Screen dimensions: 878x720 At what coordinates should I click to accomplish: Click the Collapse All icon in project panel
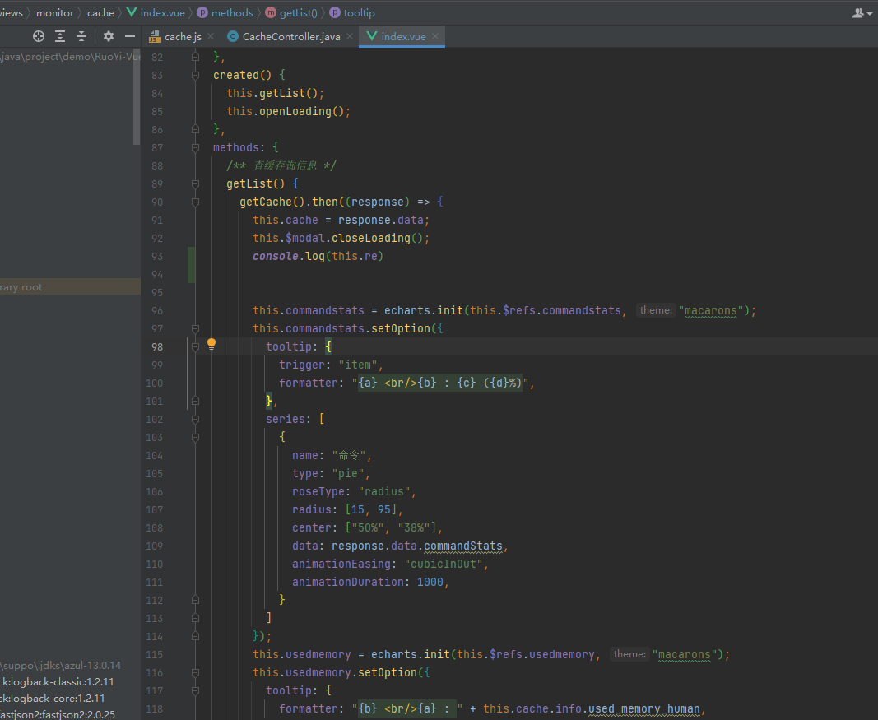tap(81, 36)
